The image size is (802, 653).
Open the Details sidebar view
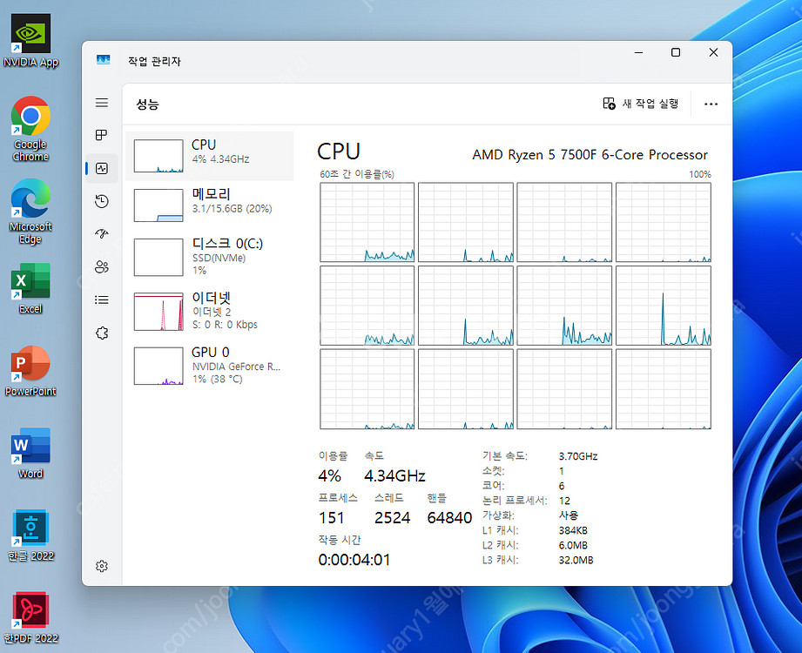pos(101,300)
